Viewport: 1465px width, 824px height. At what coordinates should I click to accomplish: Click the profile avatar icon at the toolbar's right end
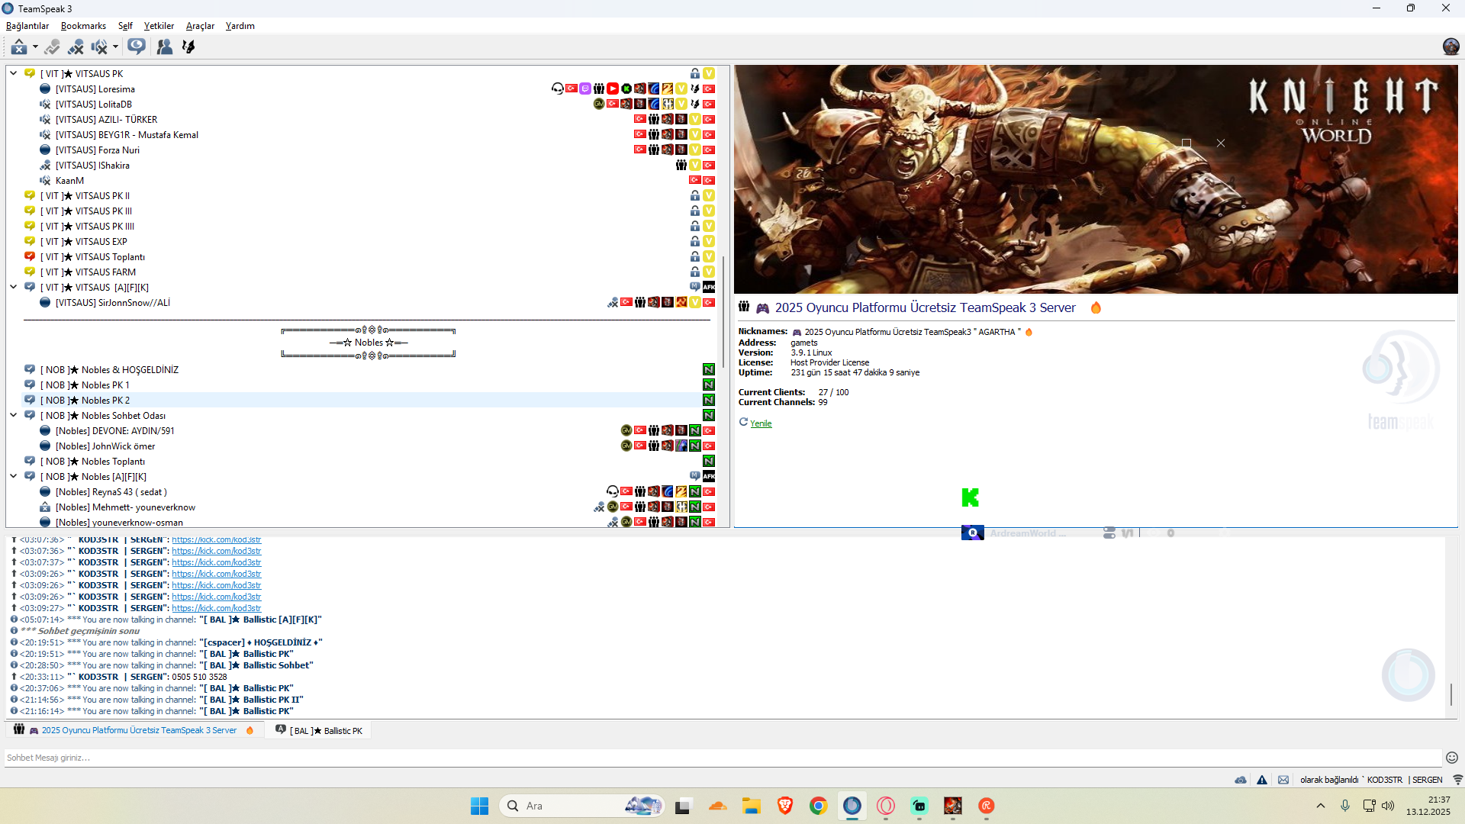coord(1451,47)
